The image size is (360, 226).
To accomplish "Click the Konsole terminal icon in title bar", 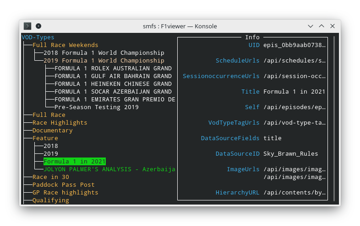I will [x=27, y=26].
